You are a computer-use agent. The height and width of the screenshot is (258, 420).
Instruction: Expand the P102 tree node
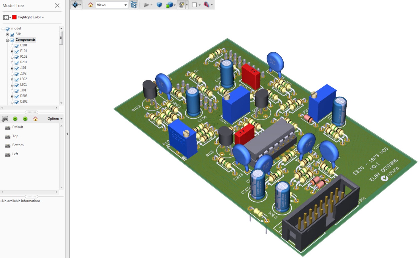tap(12, 57)
